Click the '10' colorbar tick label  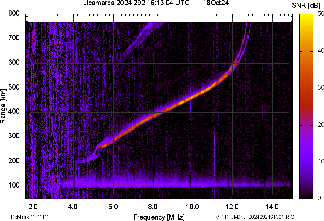(x=321, y=161)
